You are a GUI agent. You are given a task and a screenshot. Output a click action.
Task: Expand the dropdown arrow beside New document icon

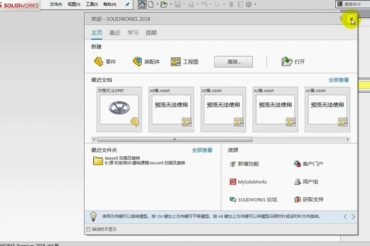point(157,4)
